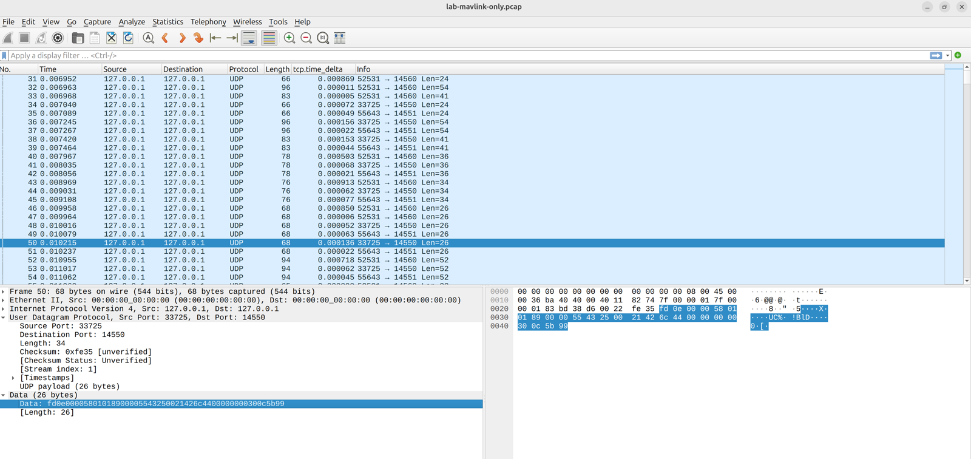Go back to previous packet arrow
The height and width of the screenshot is (459, 971).
tap(165, 38)
